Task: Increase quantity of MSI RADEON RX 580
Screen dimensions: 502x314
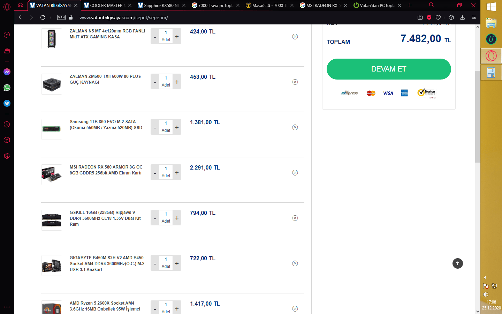Action: tap(177, 172)
